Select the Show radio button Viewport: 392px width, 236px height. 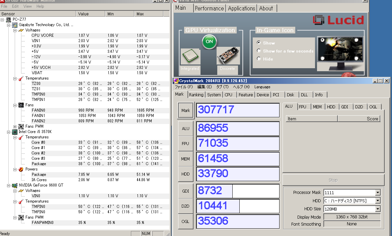coord(259,43)
